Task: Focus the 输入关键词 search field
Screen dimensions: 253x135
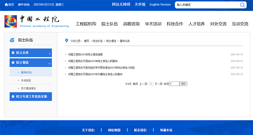Action: click(207, 5)
